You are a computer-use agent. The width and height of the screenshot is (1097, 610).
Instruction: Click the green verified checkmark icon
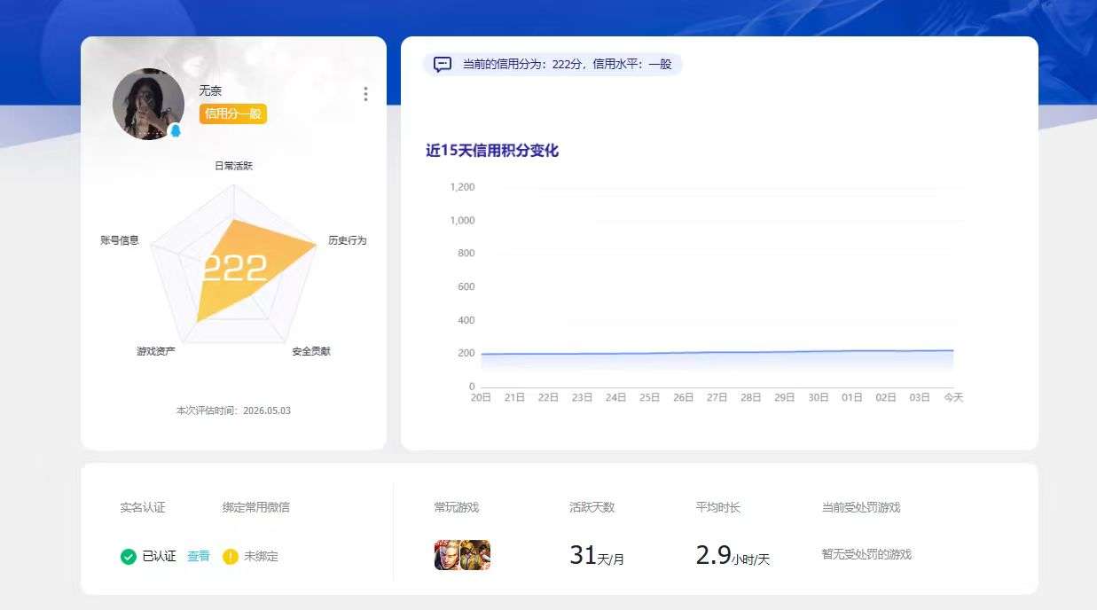(129, 556)
